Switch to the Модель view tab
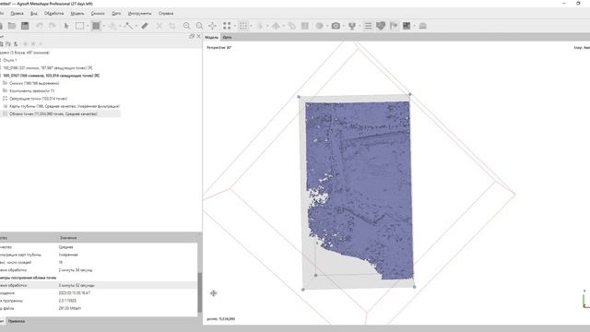This screenshot has height=332, width=590. pos(211,37)
